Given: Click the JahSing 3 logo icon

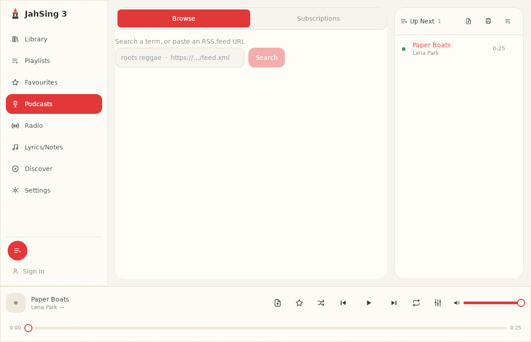Looking at the screenshot, I should click(x=15, y=14).
